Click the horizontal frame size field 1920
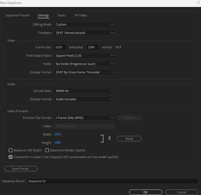This screenshot has height=195, width=201. point(60,47)
